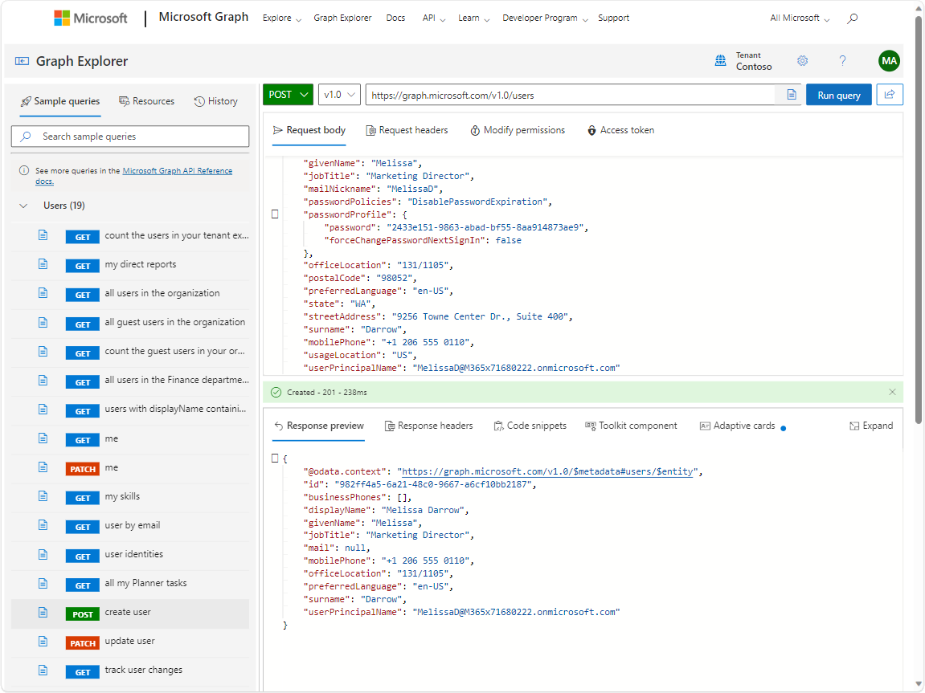The height and width of the screenshot is (693, 925).
Task: Click the request URL field
Action: 570,95
